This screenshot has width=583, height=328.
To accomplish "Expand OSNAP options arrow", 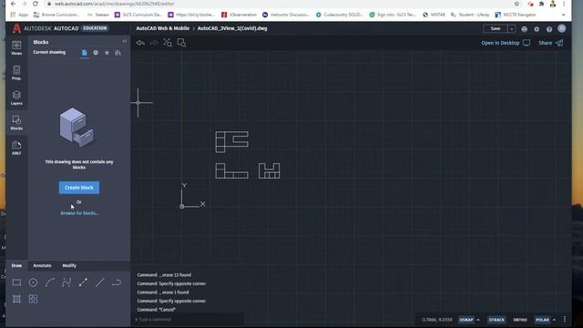I will [x=478, y=320].
